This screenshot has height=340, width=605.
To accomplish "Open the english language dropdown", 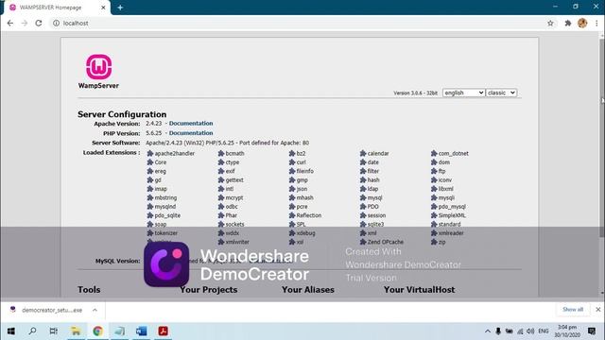I will click(463, 93).
